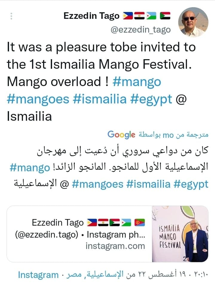
Task: Open the Ismailia Mango Festival card thumbnail
Action: click(180, 234)
